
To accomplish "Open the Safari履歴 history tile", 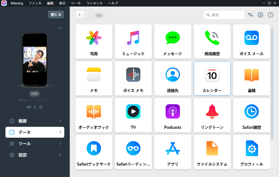I will pos(251,115).
